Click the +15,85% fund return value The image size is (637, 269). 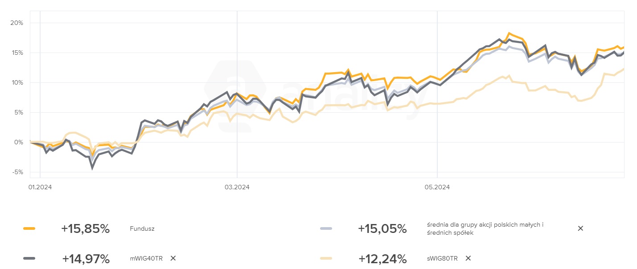(85, 229)
